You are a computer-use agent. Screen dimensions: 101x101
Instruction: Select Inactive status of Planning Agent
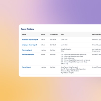(x=43, y=50)
